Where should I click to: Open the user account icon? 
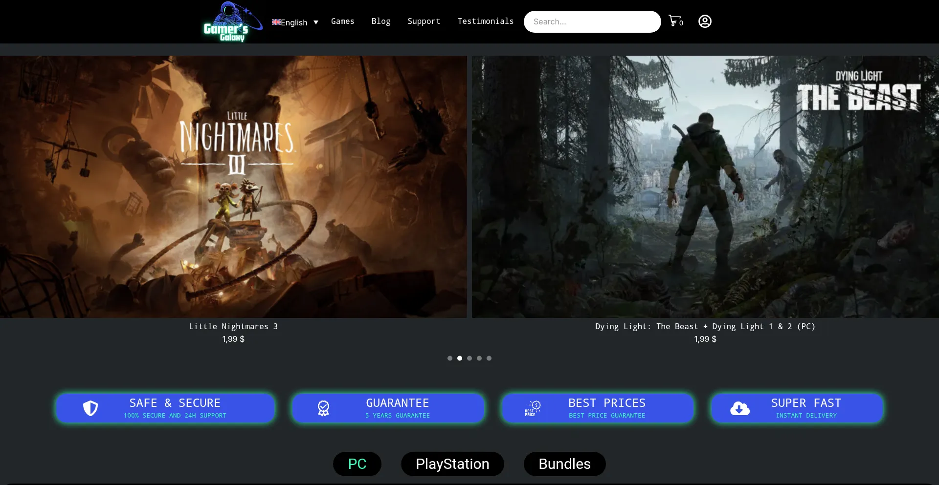click(x=704, y=21)
